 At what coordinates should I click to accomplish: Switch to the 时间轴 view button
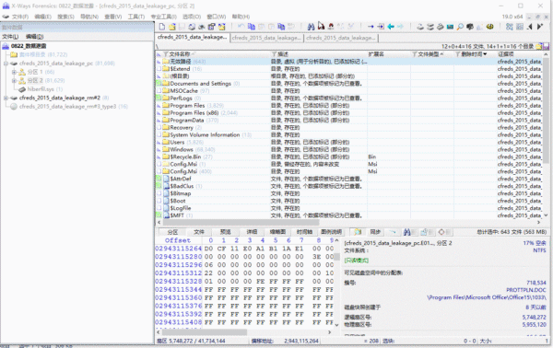point(305,232)
